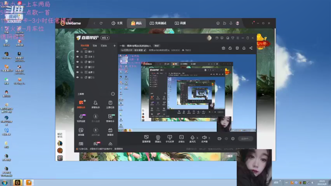Open the gift box icon above preview
331x186 pixels.
click(x=223, y=48)
